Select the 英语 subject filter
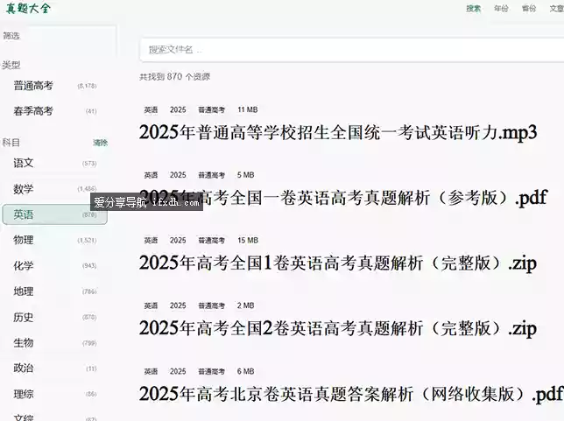 pos(54,214)
